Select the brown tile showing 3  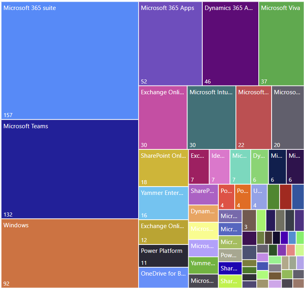249,220
